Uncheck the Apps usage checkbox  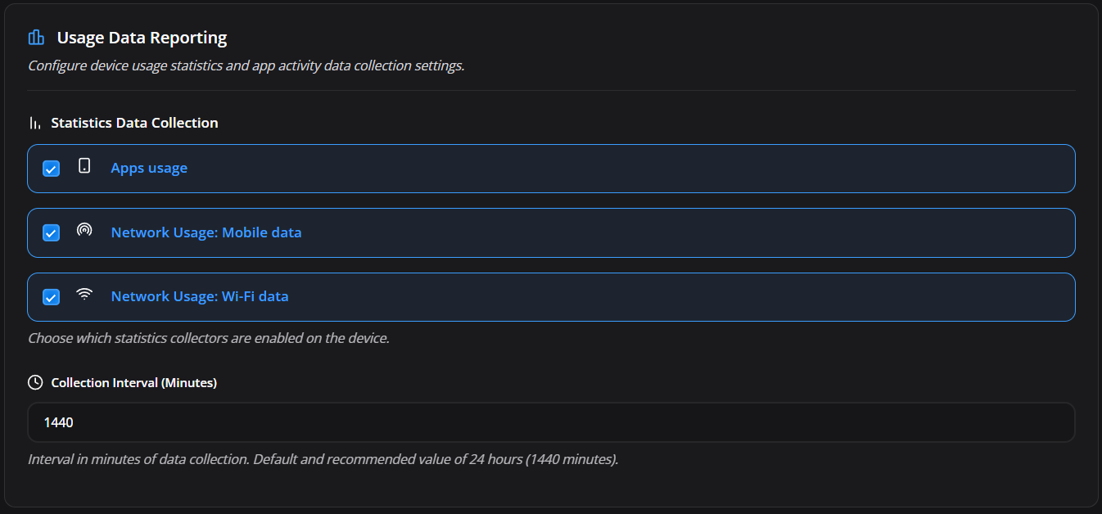pyautogui.click(x=51, y=169)
